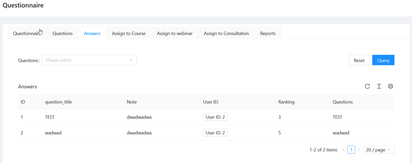Viewport: 412px width, 163px height.
Task: Click User ID: 2 tag in TEST row
Action: click(x=215, y=117)
